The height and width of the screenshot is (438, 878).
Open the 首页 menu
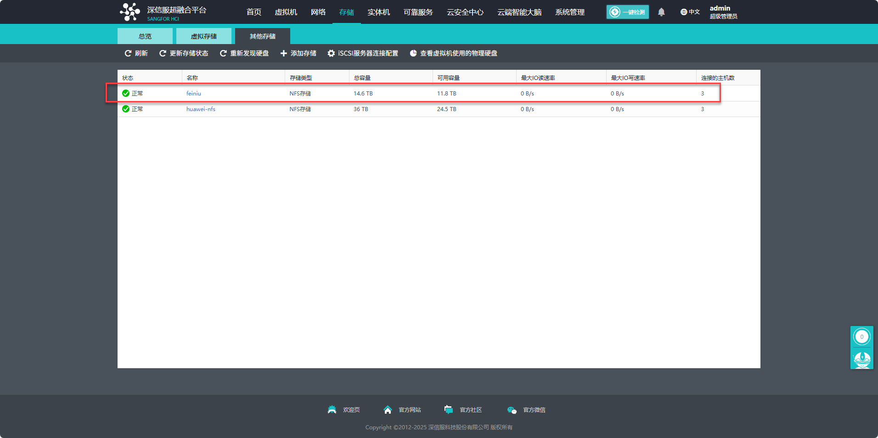point(254,12)
